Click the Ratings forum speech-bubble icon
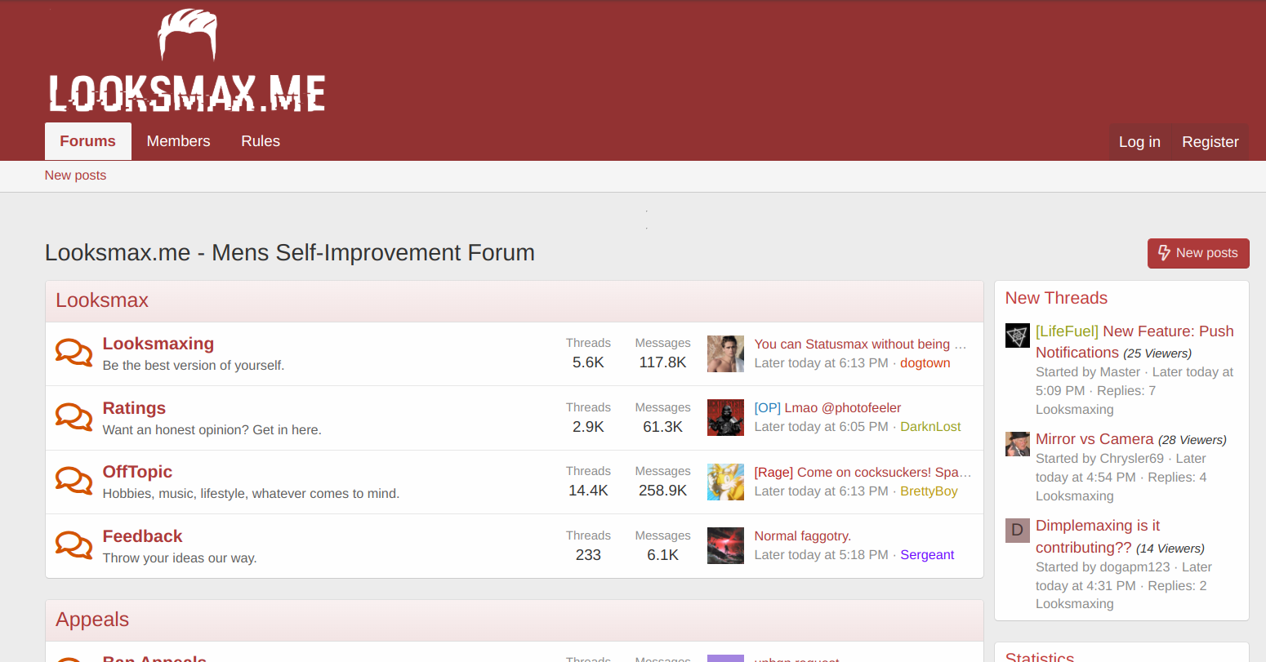Viewport: 1266px width, 662px height. (x=74, y=417)
